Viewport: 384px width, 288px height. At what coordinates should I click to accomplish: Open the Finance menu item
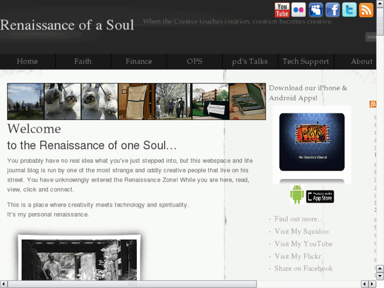139,61
